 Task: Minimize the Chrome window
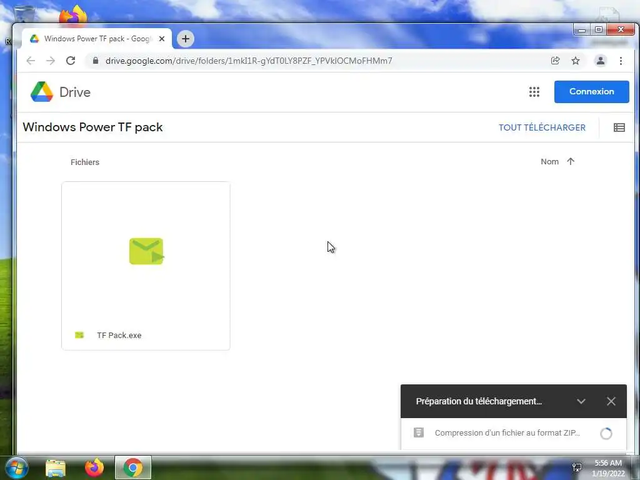[x=582, y=30]
